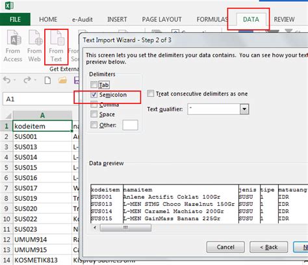This screenshot has width=308, height=265.
Task: Click the Select All corner triangle
Action: [8, 116]
